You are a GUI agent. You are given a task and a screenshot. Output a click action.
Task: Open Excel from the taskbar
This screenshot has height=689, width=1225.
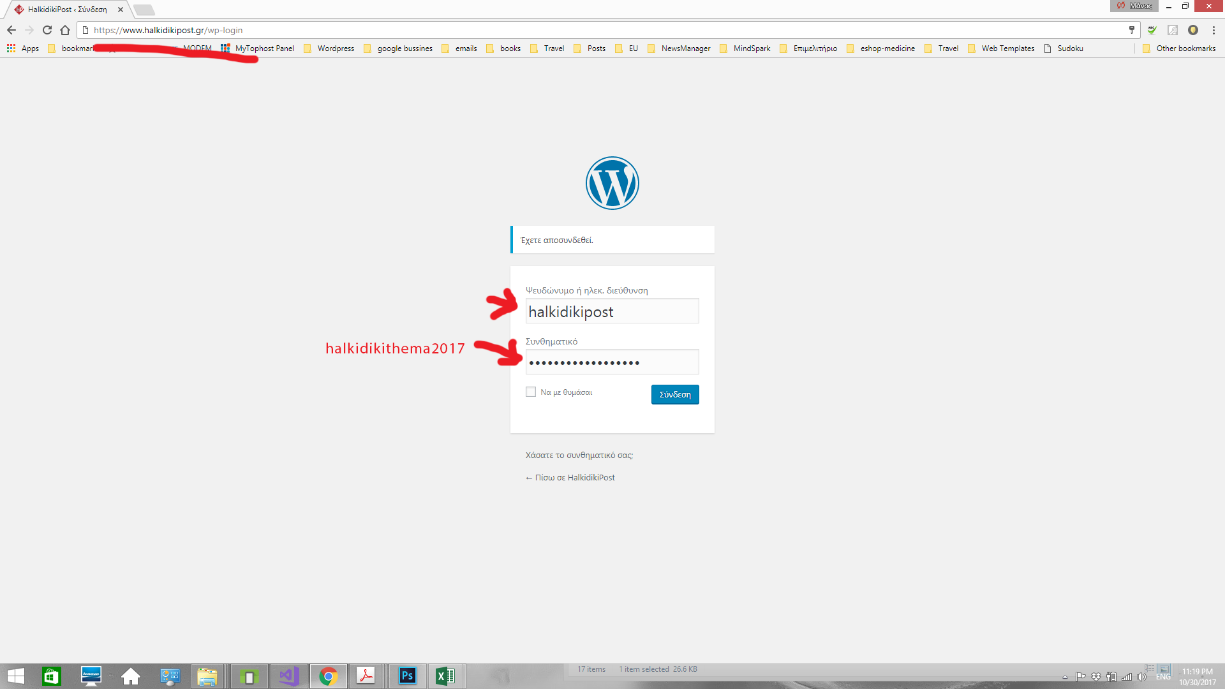click(x=445, y=676)
